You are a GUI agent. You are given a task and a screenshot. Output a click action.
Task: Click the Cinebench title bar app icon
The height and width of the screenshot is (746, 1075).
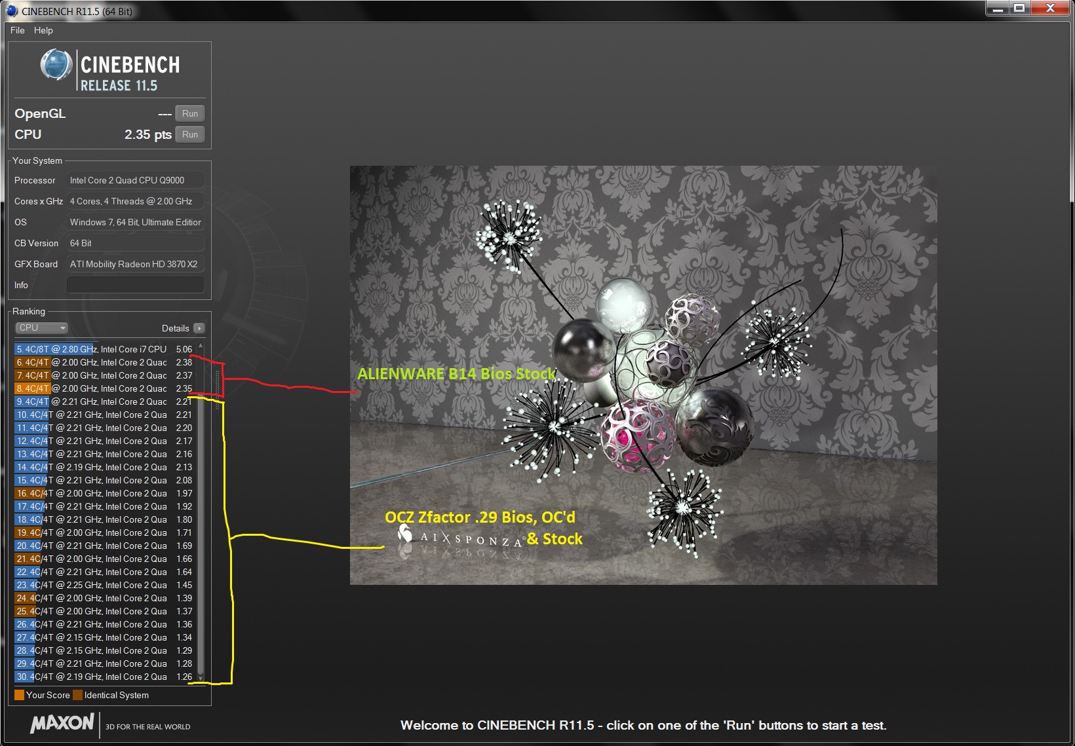11,10
